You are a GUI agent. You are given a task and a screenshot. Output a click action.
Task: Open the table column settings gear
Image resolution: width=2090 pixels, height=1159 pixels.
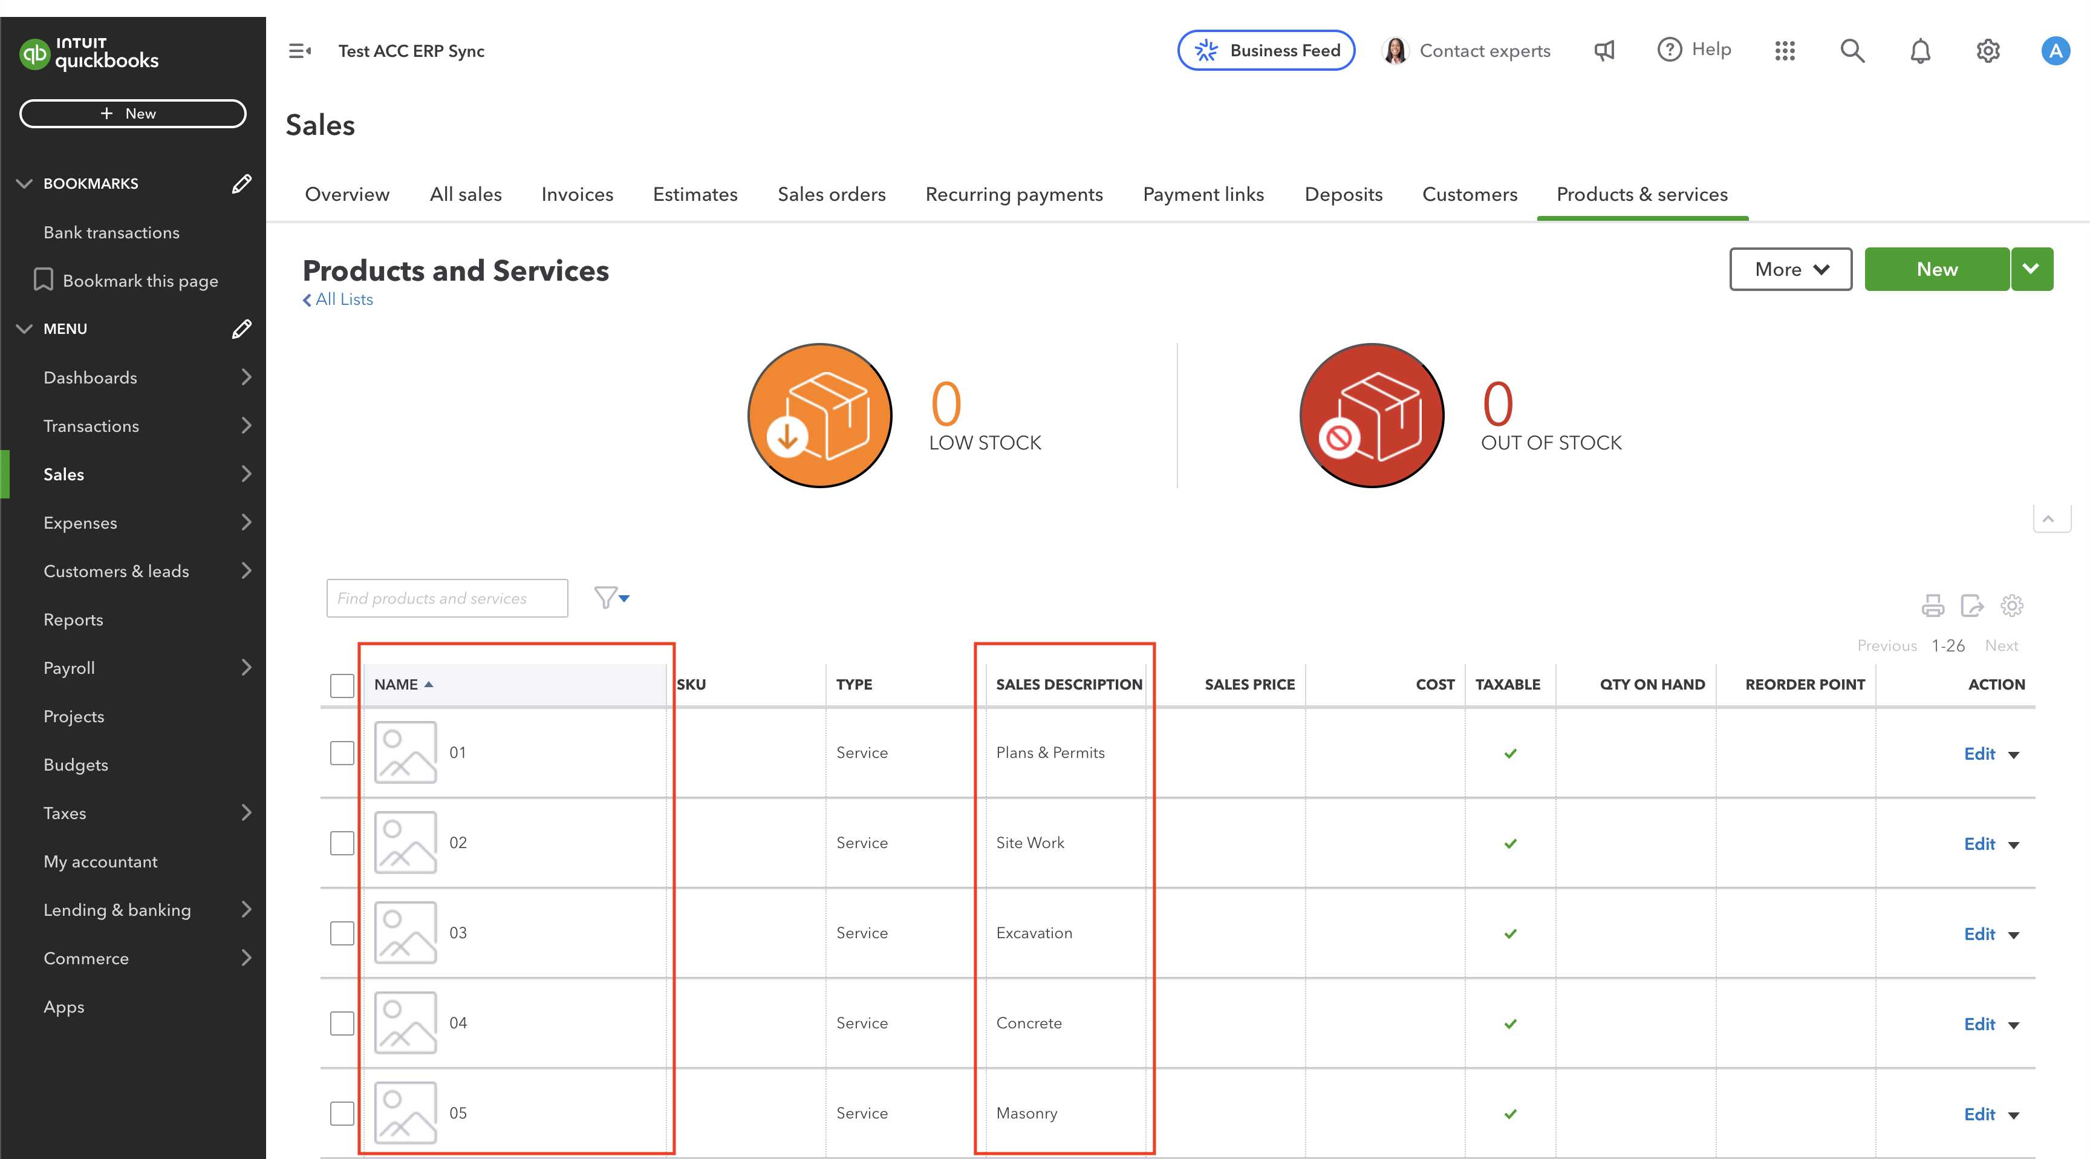tap(2012, 606)
